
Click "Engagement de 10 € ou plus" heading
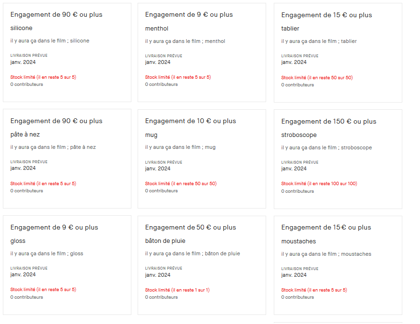[x=190, y=121]
